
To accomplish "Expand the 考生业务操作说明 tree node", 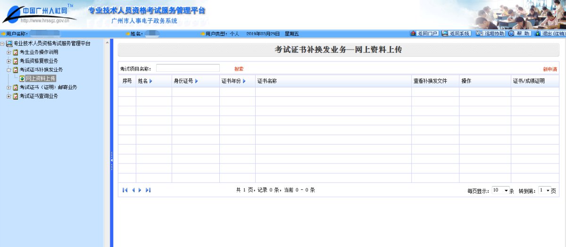I will pyautogui.click(x=9, y=52).
